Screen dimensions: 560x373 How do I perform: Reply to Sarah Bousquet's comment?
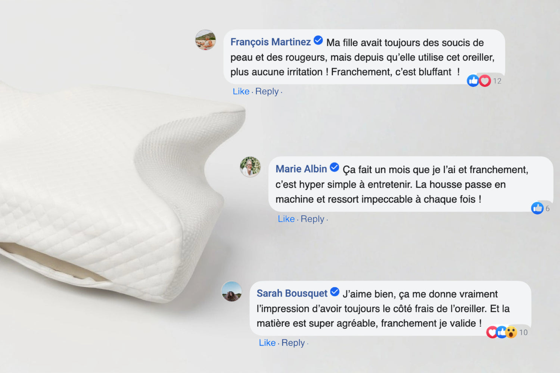tap(293, 343)
